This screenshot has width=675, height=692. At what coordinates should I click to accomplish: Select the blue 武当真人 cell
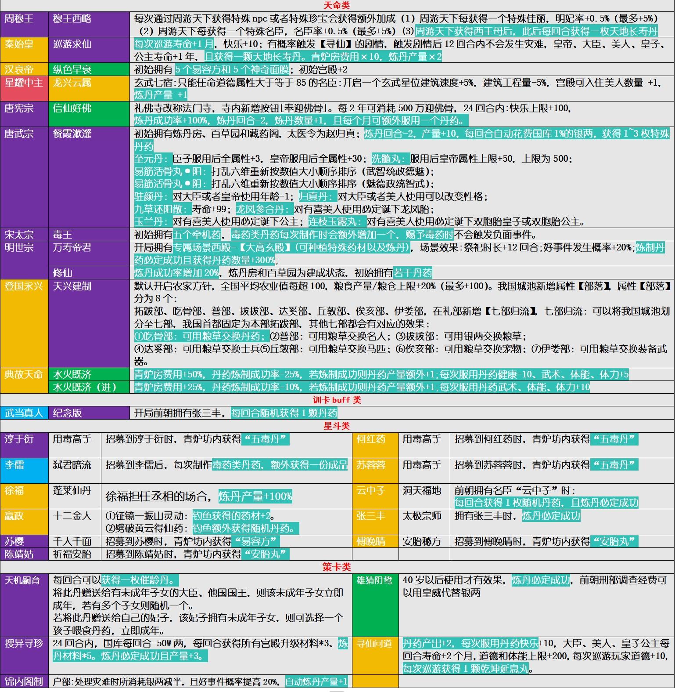coord(24,413)
